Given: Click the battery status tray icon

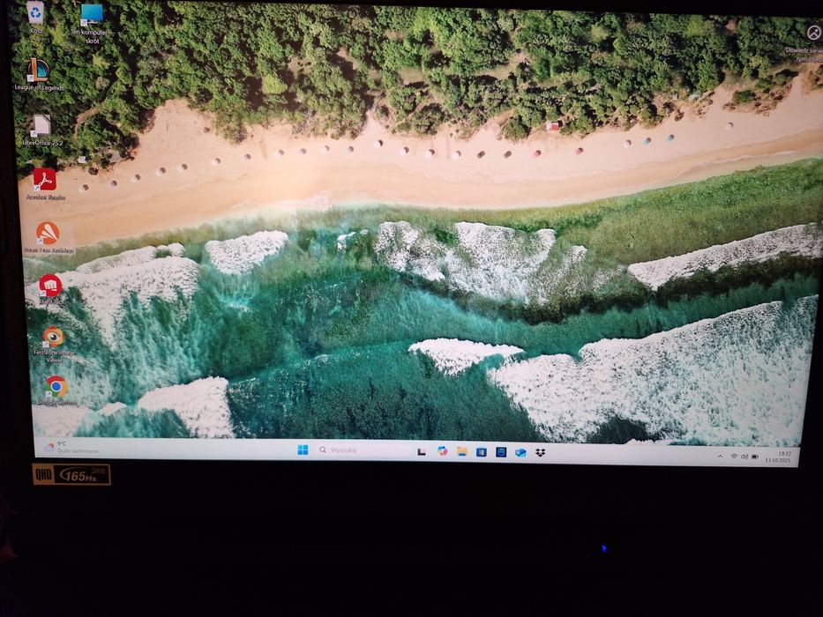Looking at the screenshot, I should coord(755,457).
